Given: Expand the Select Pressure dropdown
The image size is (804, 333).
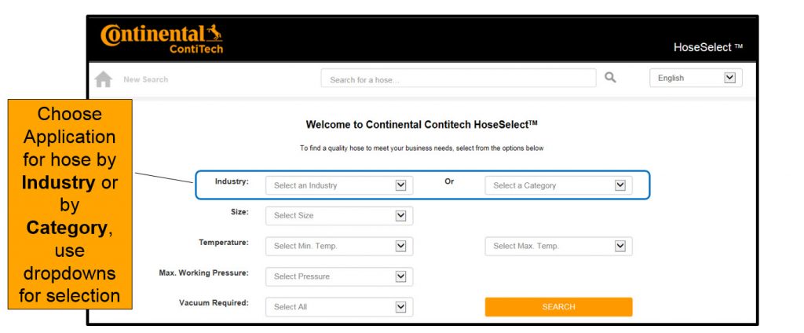Looking at the screenshot, I should [x=338, y=276].
